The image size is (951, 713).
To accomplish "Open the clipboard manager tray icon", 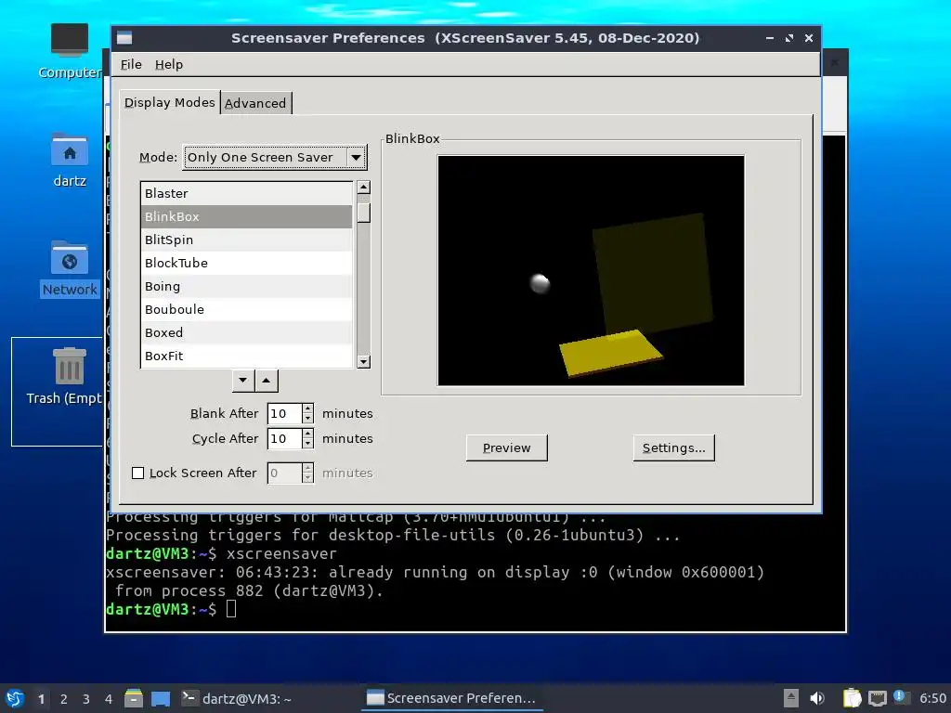I will tap(852, 698).
